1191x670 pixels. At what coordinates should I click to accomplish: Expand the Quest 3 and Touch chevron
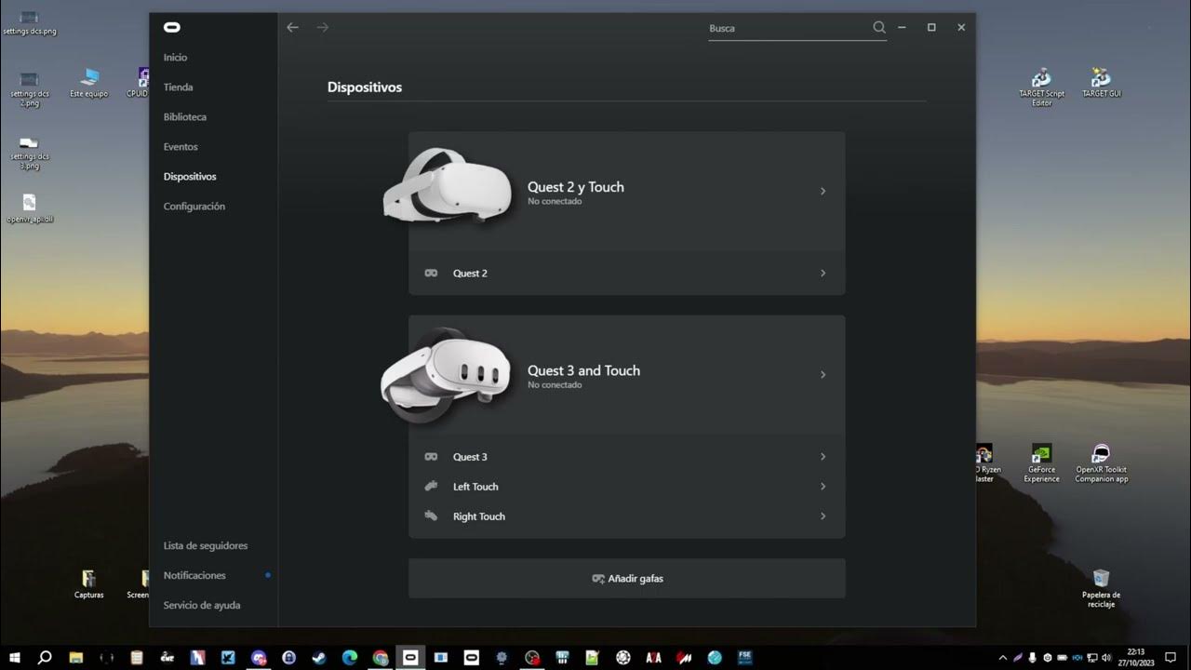(x=823, y=374)
